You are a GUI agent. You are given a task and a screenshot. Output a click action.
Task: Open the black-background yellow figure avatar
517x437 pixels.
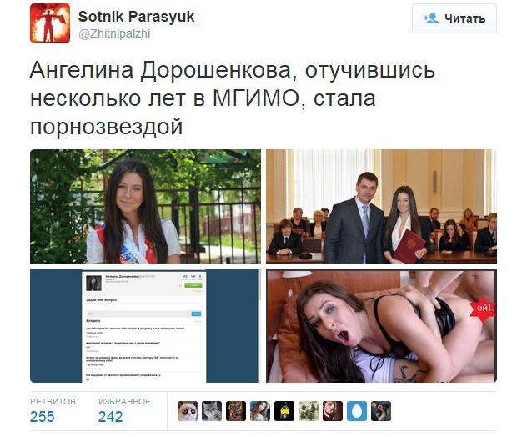284,411
